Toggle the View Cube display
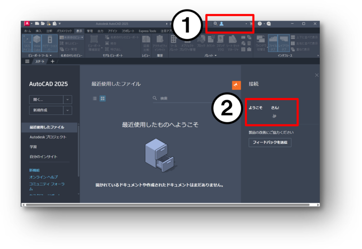Viewport: 362px width, 249px height. (x=37, y=44)
